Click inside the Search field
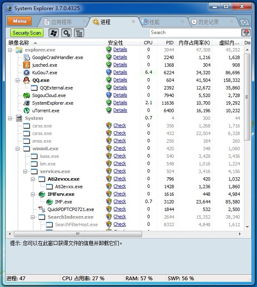Viewport: 257px width, 287px height. (x=195, y=32)
